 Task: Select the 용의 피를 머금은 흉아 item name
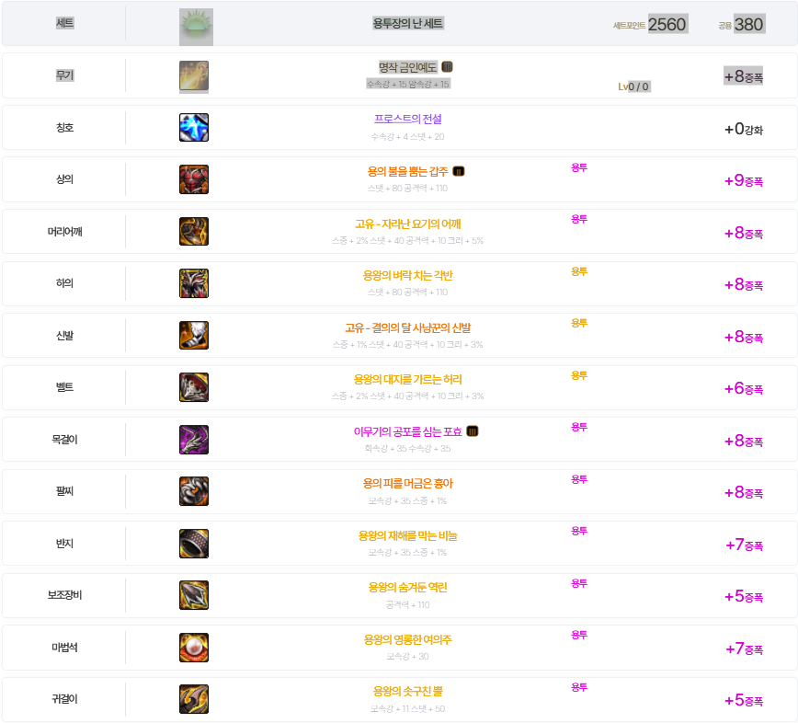407,483
